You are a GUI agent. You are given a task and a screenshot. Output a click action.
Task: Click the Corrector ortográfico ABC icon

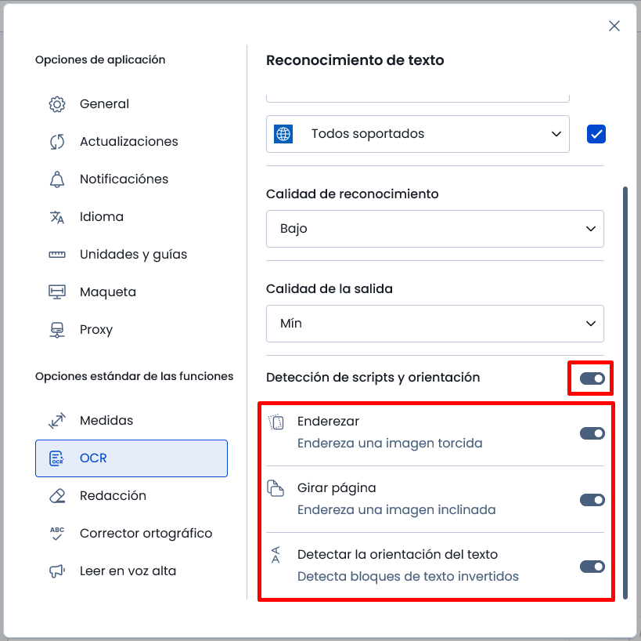57,534
